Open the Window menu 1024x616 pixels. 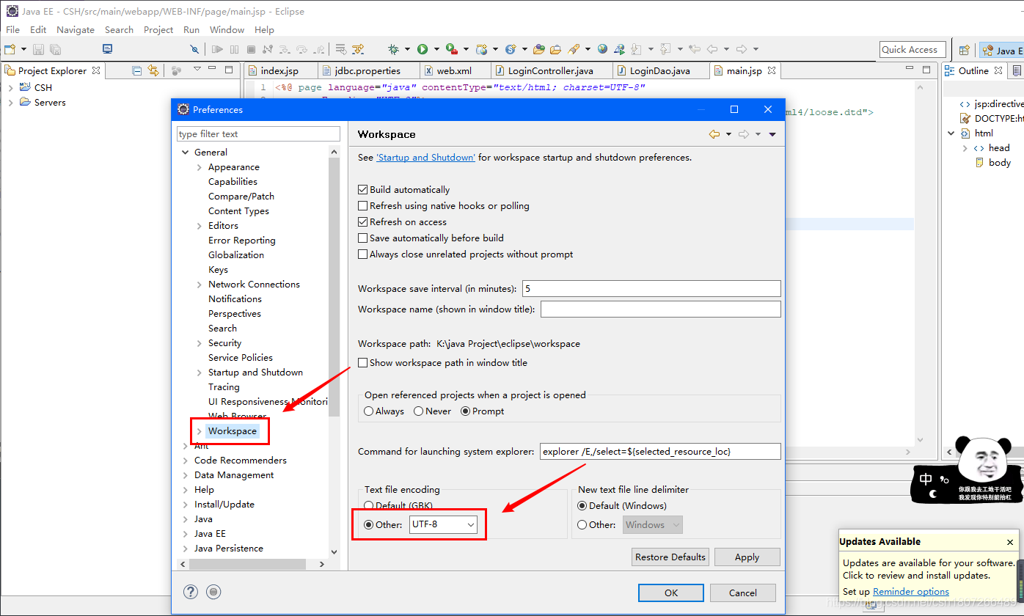pyautogui.click(x=227, y=29)
